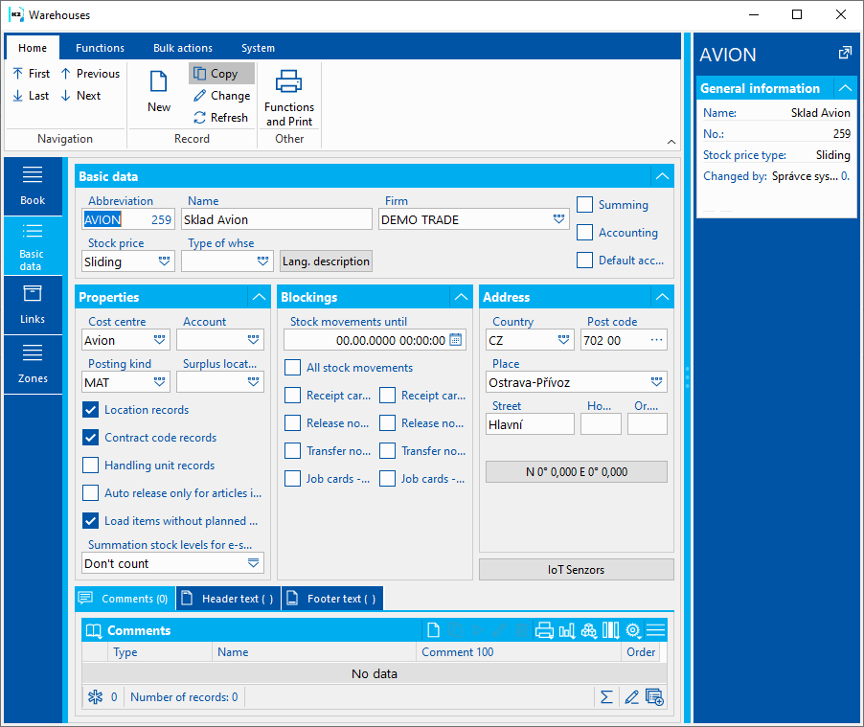Click into the Street field Hlavní
864x727 pixels.
pos(530,424)
